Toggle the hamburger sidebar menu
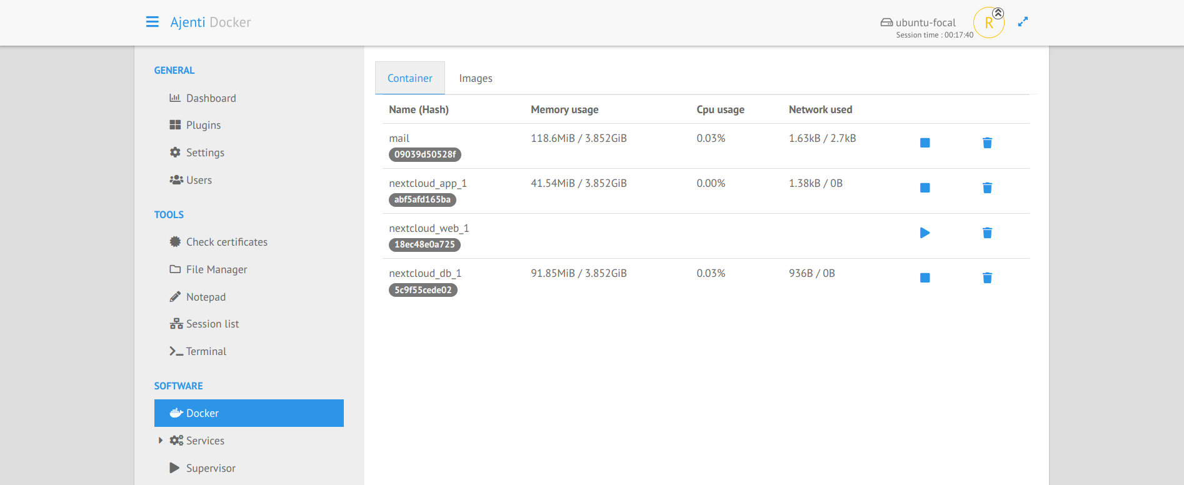The image size is (1184, 485). coord(152,22)
